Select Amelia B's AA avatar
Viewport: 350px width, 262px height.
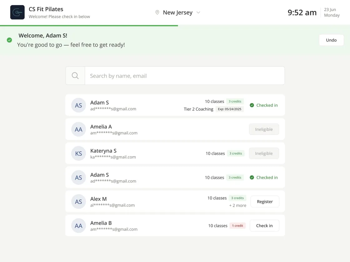point(78,226)
